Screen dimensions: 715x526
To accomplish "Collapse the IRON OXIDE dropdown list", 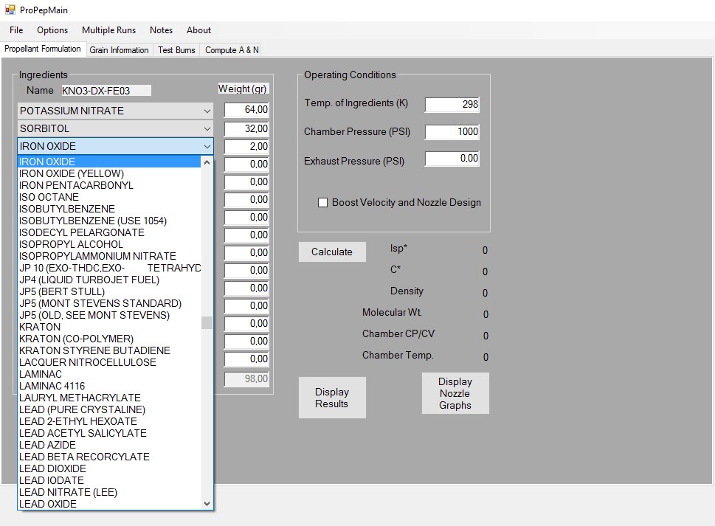I will click(207, 146).
